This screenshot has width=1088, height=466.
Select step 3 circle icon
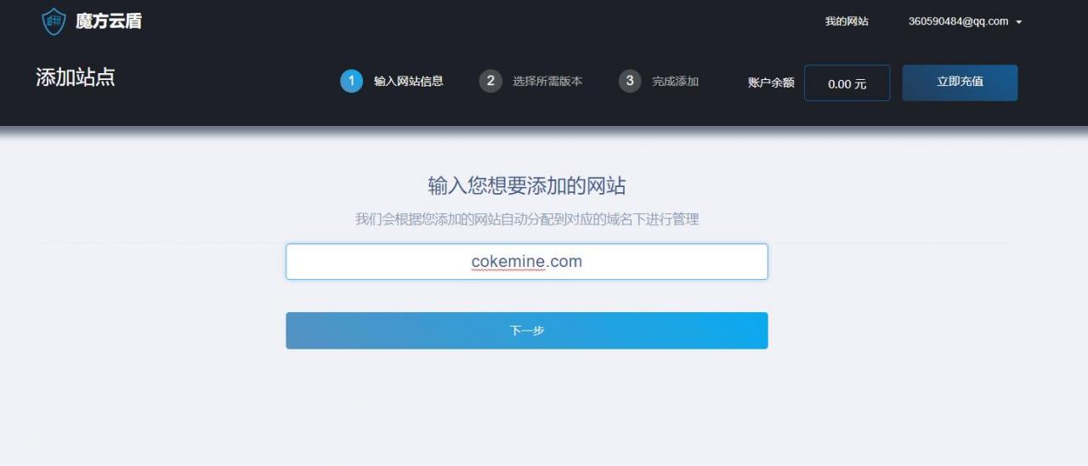630,81
